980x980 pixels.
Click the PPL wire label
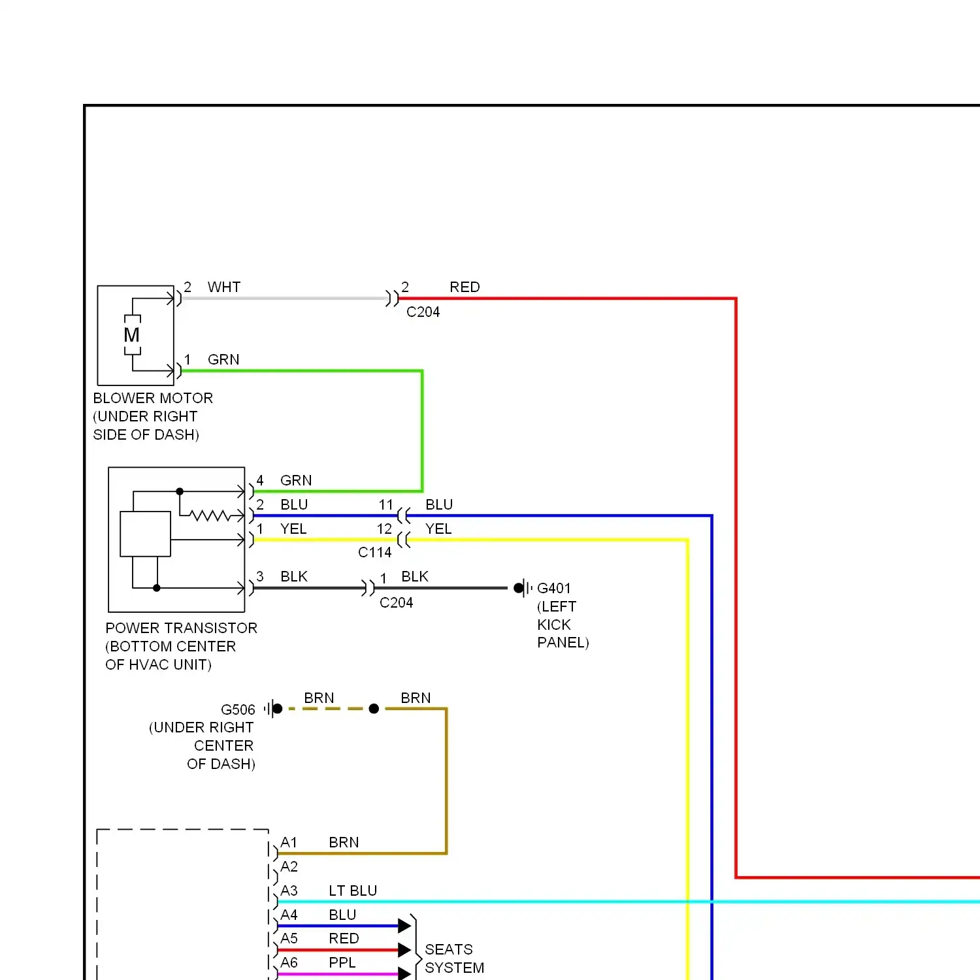point(342,962)
